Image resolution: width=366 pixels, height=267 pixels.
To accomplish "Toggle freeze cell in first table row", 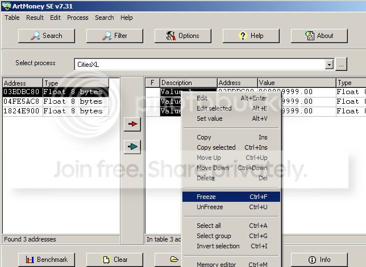I will click(152, 92).
